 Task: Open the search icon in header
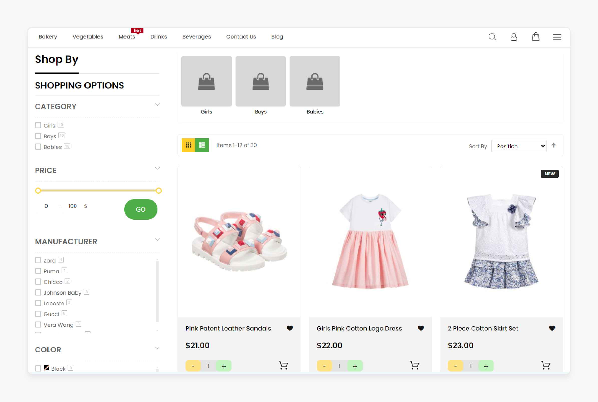492,37
